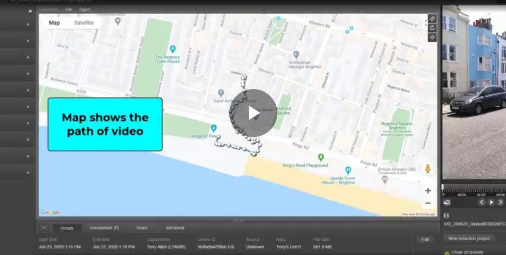Zoom in the map with plus button

[428, 191]
